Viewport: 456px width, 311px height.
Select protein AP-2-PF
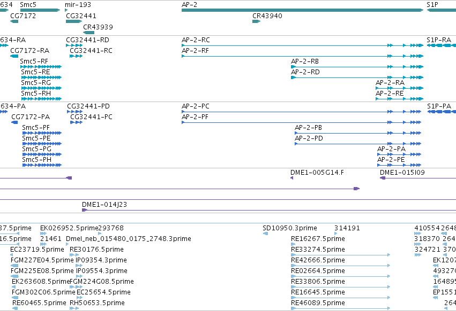click(302, 122)
